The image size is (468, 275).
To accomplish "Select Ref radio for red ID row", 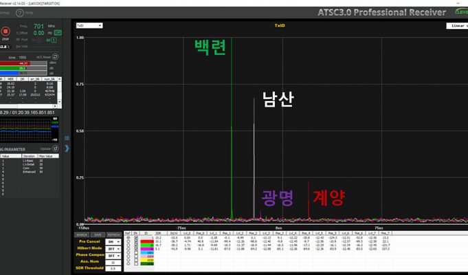I will 129,241.
